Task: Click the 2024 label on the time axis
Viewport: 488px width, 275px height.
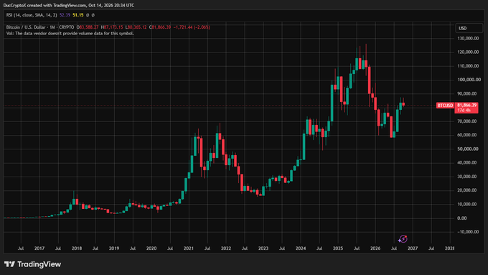Action: coord(301,248)
